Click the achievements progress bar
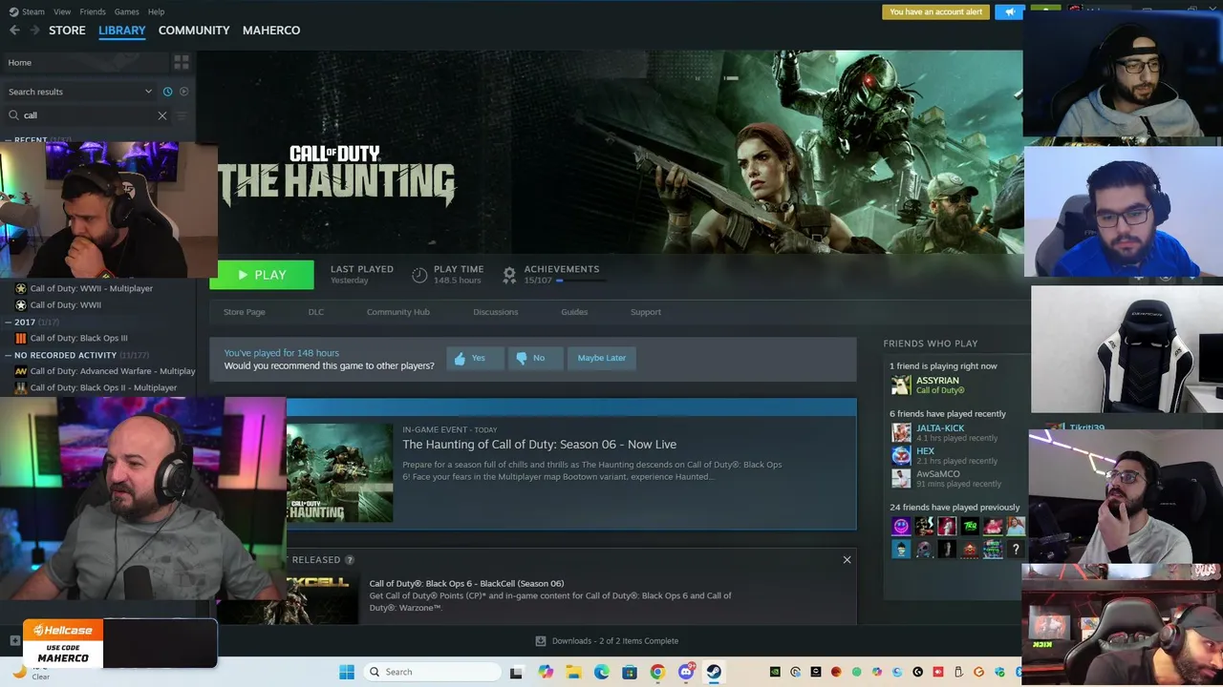This screenshot has width=1223, height=687. (x=581, y=281)
